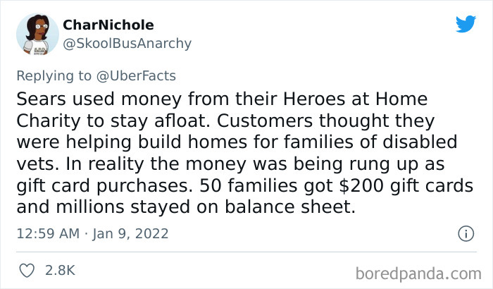Open the tweet info circle icon

[465, 233]
